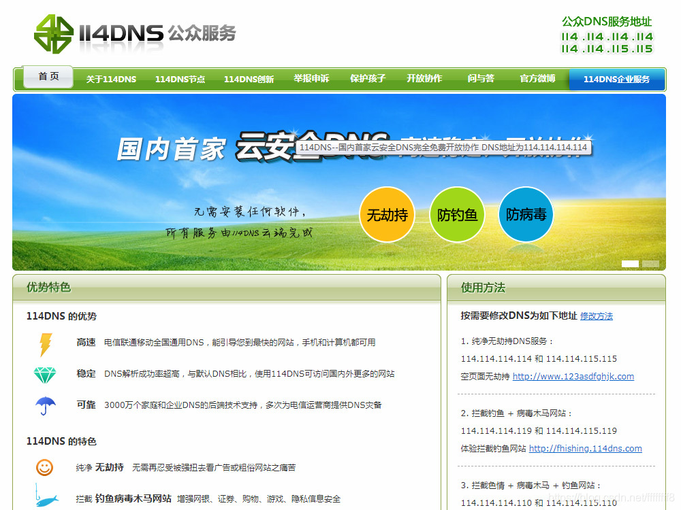This screenshot has width=681, height=510.
Task: Click the blue umbrella icon for 可靠
Action: [45, 406]
